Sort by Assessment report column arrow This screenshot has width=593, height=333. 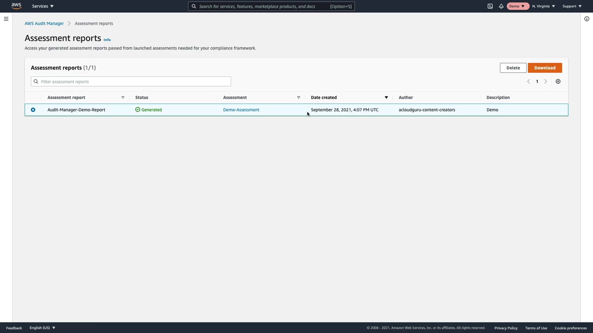123,98
